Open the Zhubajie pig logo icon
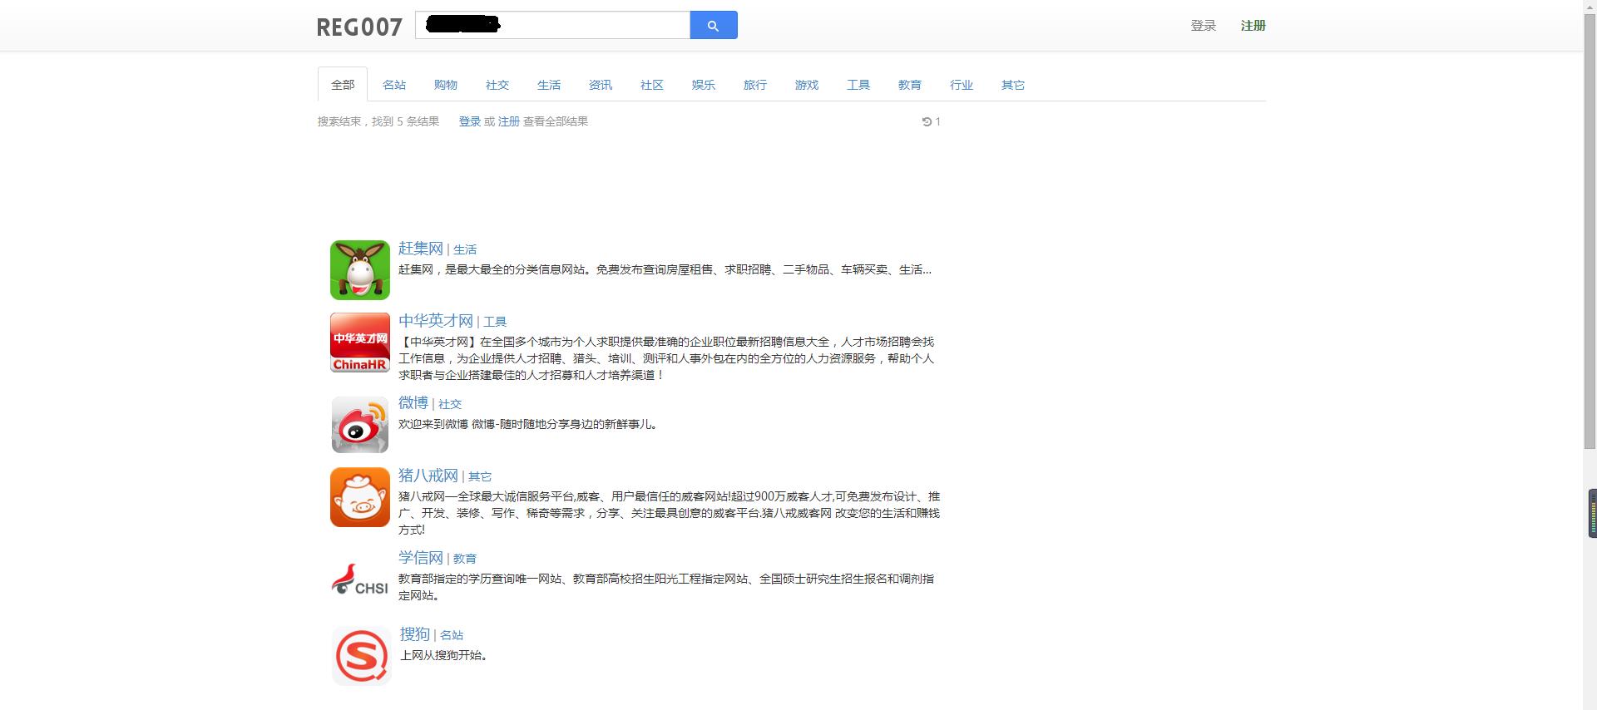Viewport: 1597px width, 710px height. point(360,497)
